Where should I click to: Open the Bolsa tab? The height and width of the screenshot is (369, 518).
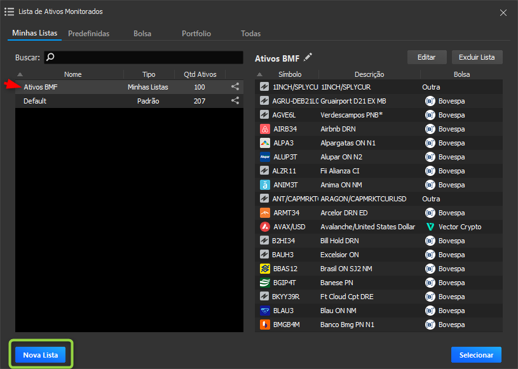click(x=142, y=34)
